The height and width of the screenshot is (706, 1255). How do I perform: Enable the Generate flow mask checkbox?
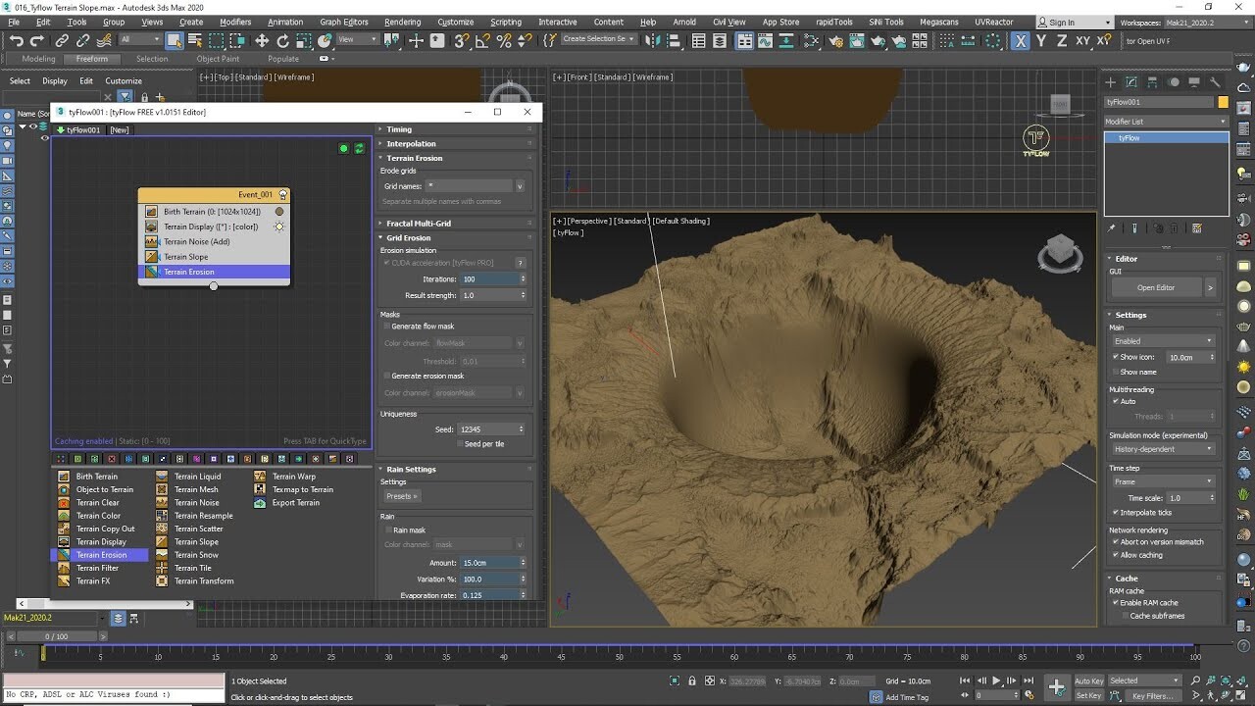coord(387,326)
